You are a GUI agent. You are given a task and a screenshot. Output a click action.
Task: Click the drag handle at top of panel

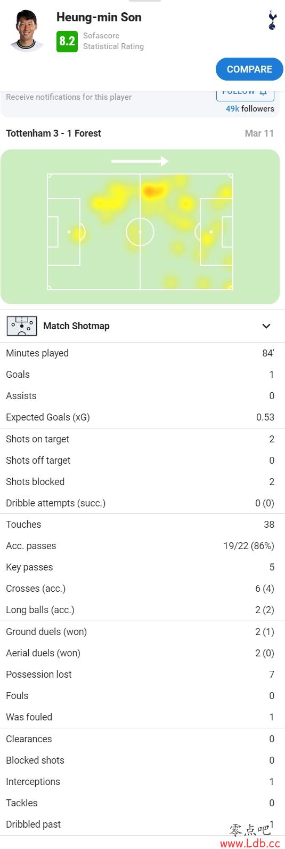click(145, 1)
